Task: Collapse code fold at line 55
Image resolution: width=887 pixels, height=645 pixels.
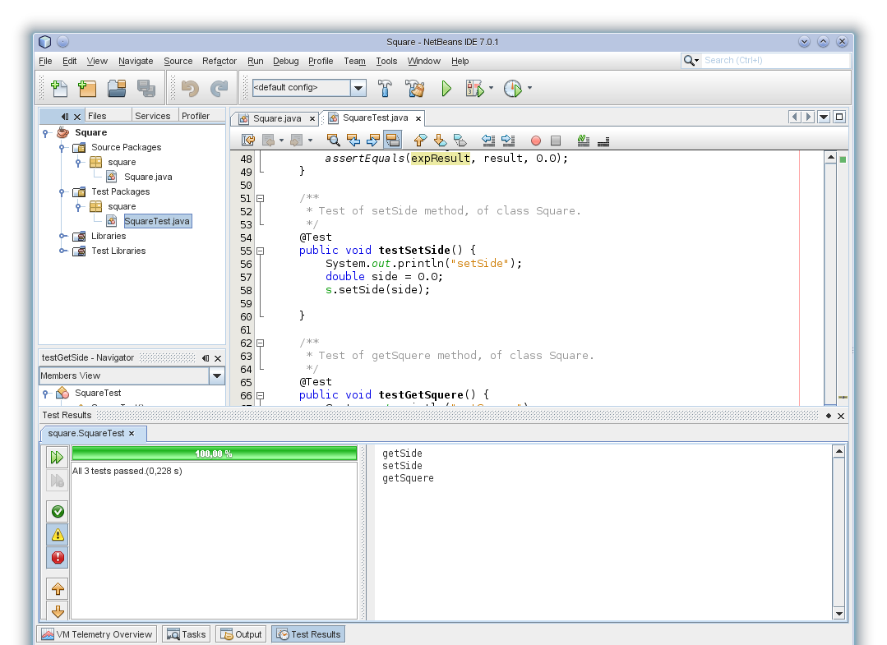Action: pos(261,251)
